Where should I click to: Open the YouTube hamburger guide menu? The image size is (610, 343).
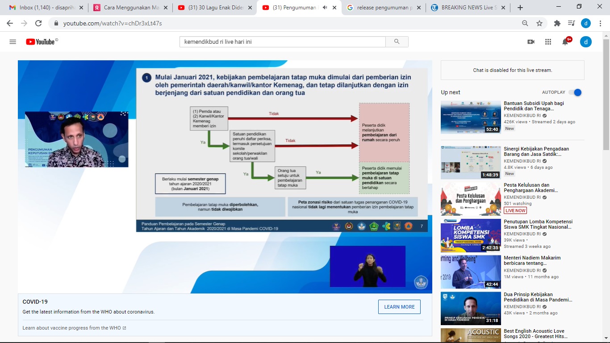click(x=13, y=42)
